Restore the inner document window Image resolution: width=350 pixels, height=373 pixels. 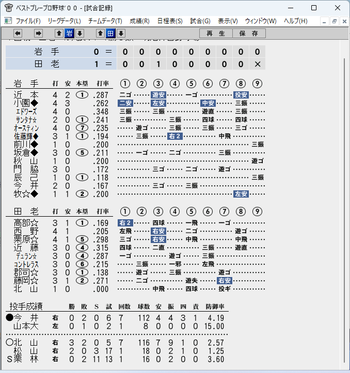[x=335, y=21]
